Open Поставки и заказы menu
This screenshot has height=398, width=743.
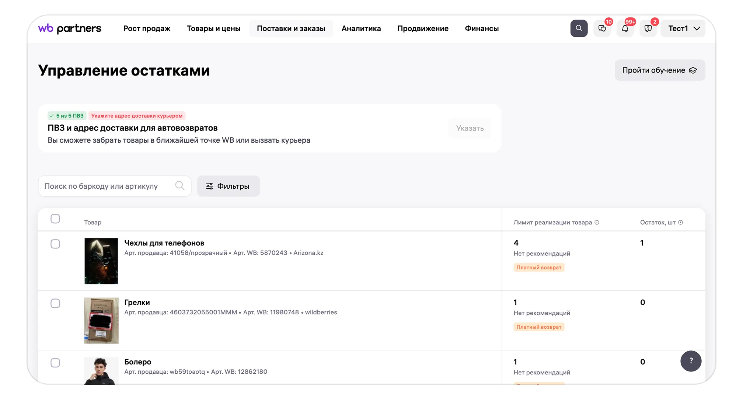coord(291,28)
